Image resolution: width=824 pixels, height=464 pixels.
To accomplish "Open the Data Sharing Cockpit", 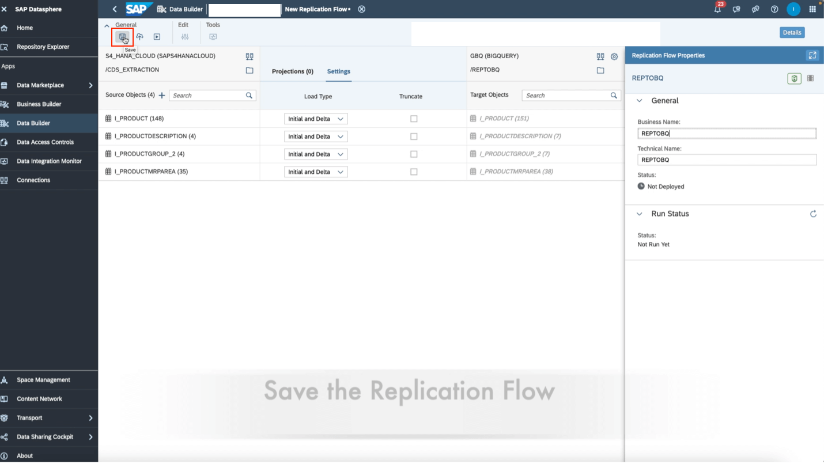I will coord(44,436).
